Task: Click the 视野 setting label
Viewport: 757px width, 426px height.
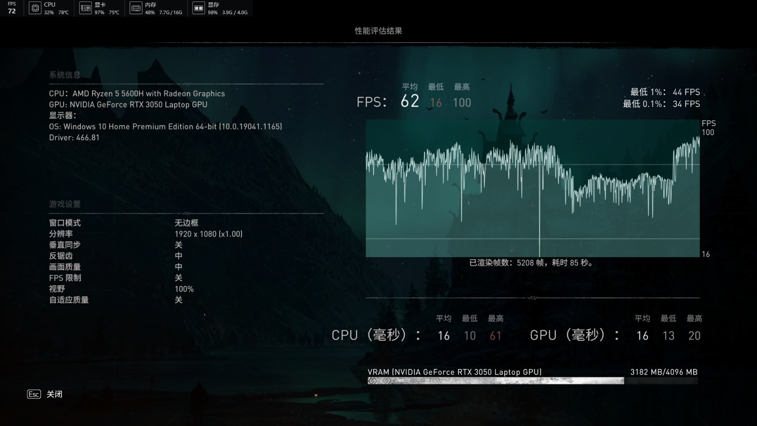Action: click(57, 289)
